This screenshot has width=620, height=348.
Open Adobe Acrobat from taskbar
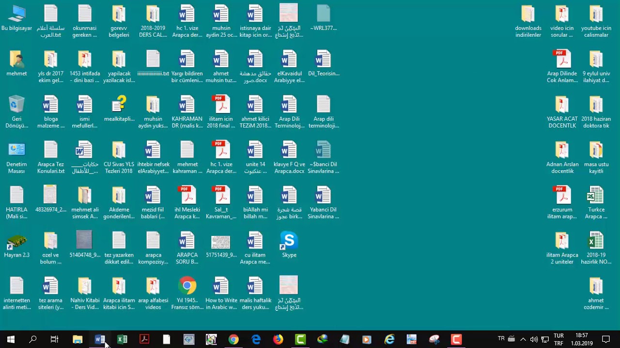click(x=144, y=339)
